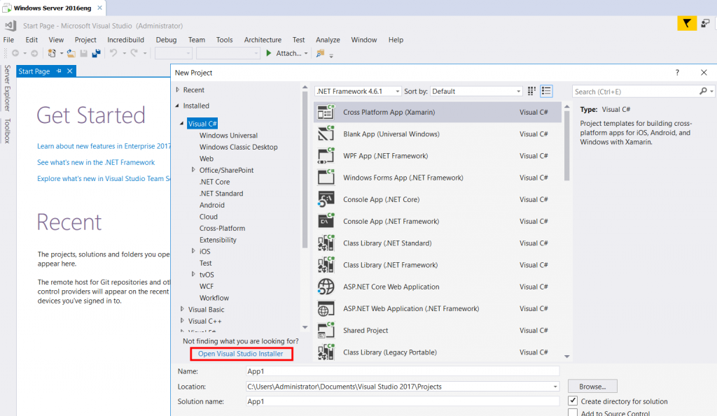Viewport: 717px width, 416px height.
Task: Select Class Library (.NET Standard) template
Action: coord(437,243)
